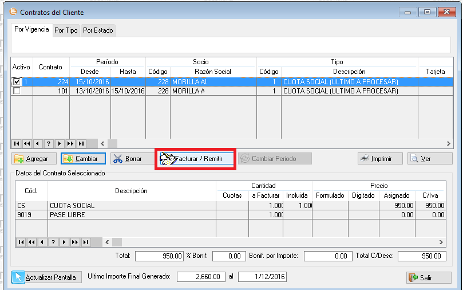Click Borrar with the scissors icon
This screenshot has height=290, width=463.
point(127,159)
